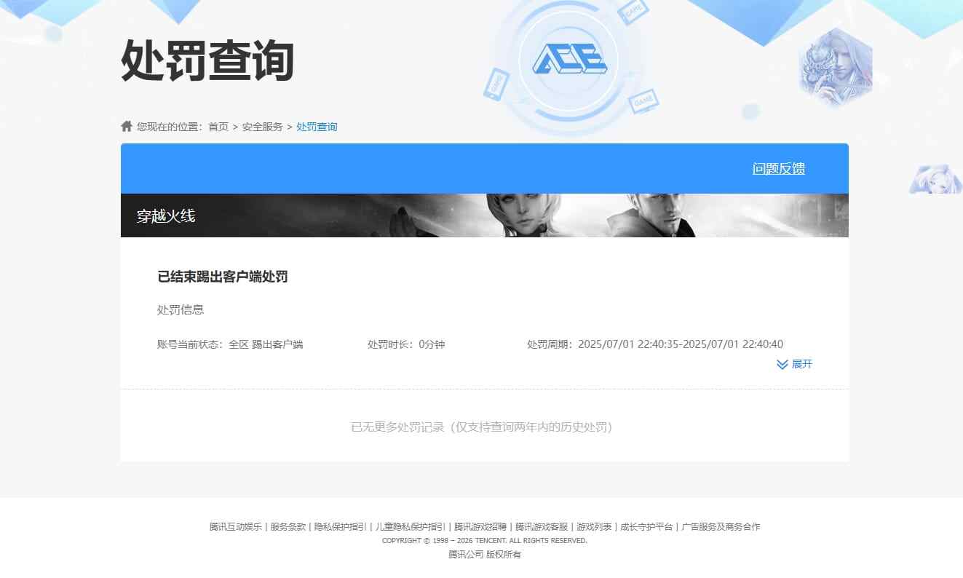Click the 处罚信息 label
Screen dimensions: 963x578
tap(181, 309)
